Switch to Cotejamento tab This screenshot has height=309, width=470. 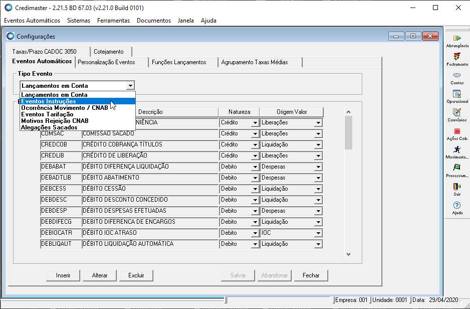click(x=111, y=52)
